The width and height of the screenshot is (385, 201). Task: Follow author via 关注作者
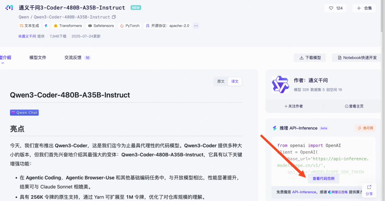tap(294, 106)
